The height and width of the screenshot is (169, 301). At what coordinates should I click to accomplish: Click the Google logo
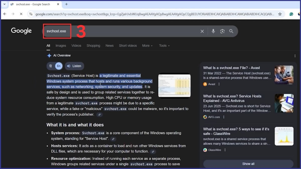tap(21, 31)
